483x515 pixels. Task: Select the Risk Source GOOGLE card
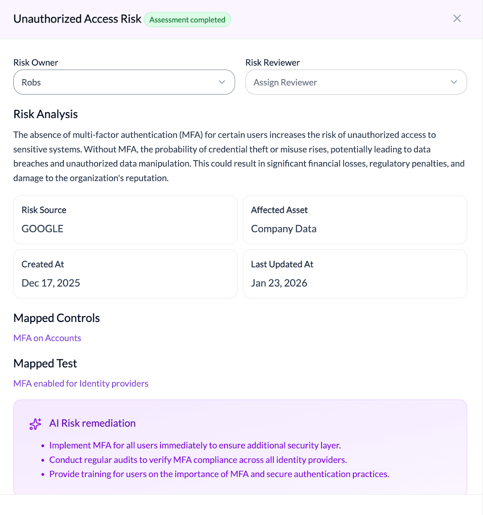(125, 220)
